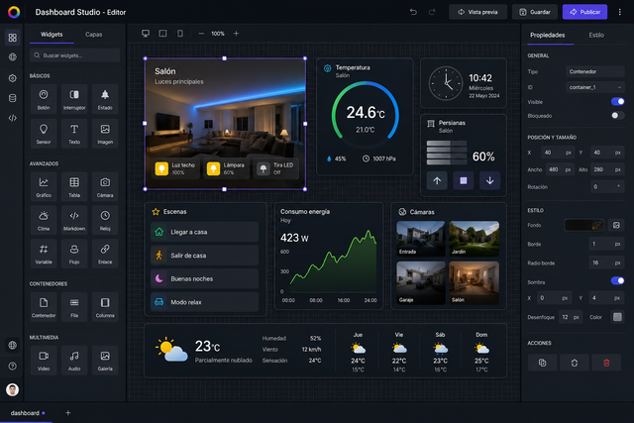634x423 pixels.
Task: Zoom in the canvas
Action: [236, 33]
